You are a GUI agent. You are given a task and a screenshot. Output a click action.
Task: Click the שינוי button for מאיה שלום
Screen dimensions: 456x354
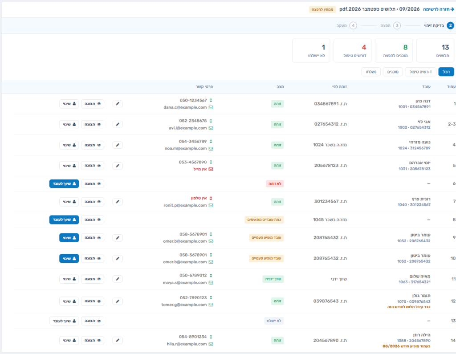[x=69, y=279]
